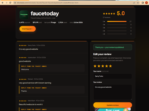Click the '6,473 payouts' stat
This screenshot has width=149, height=111.
25,22
